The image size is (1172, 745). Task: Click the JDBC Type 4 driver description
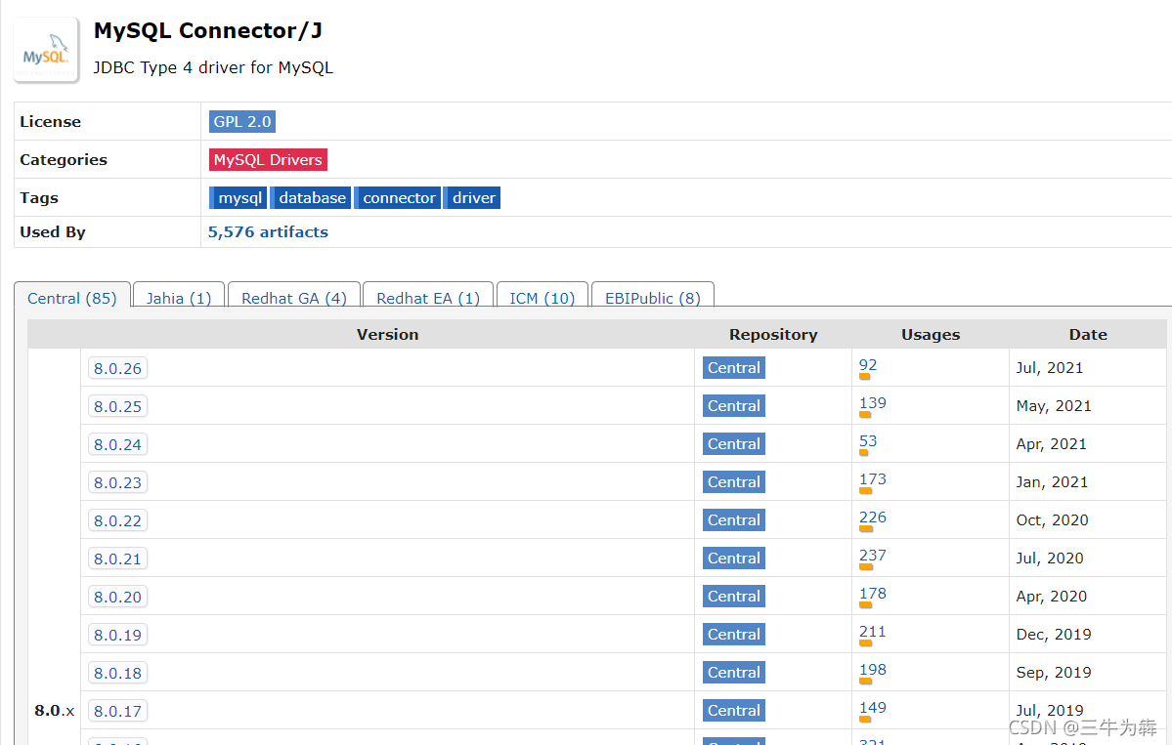[213, 68]
